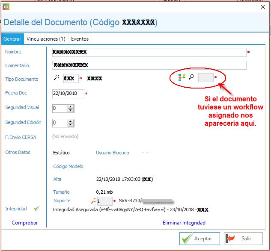This screenshot has height=251, width=271.
Task: Click the Tamaño label
Action: [x=61, y=192]
